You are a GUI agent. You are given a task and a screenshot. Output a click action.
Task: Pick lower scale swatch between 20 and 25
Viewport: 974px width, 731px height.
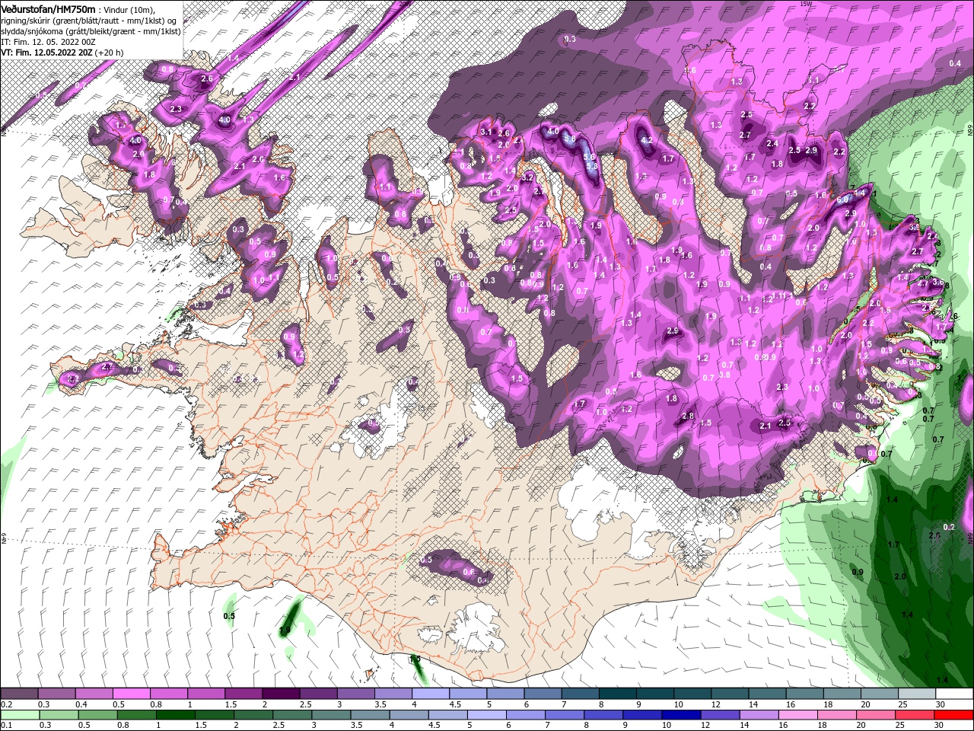click(878, 715)
